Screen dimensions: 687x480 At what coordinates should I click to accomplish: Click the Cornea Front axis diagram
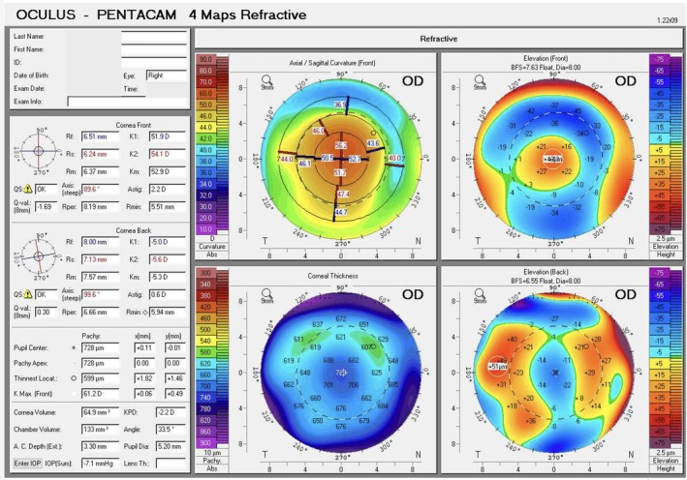[x=39, y=151]
